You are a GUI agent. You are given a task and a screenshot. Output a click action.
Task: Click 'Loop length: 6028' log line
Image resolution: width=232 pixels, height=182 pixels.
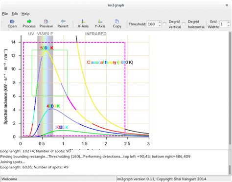coord(34,167)
